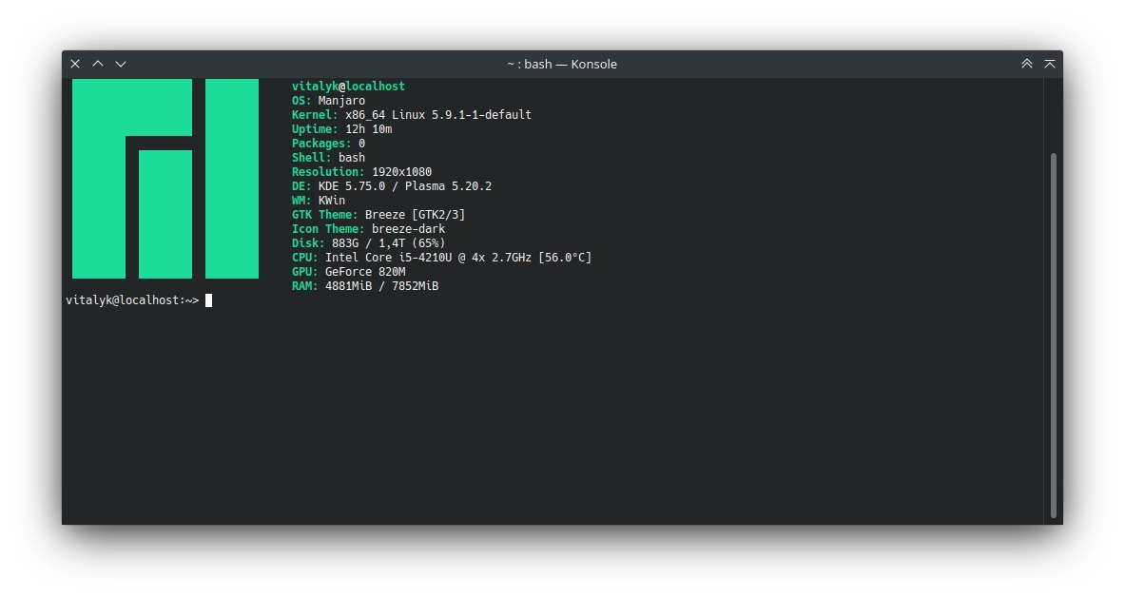The height and width of the screenshot is (598, 1125).
Task: Click the 'Kernel: x86_64 Linux 5.9.1-1-default' line
Action: point(411,115)
